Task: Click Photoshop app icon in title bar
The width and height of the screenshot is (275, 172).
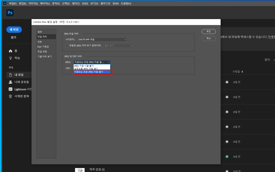Action: tap(5, 3)
